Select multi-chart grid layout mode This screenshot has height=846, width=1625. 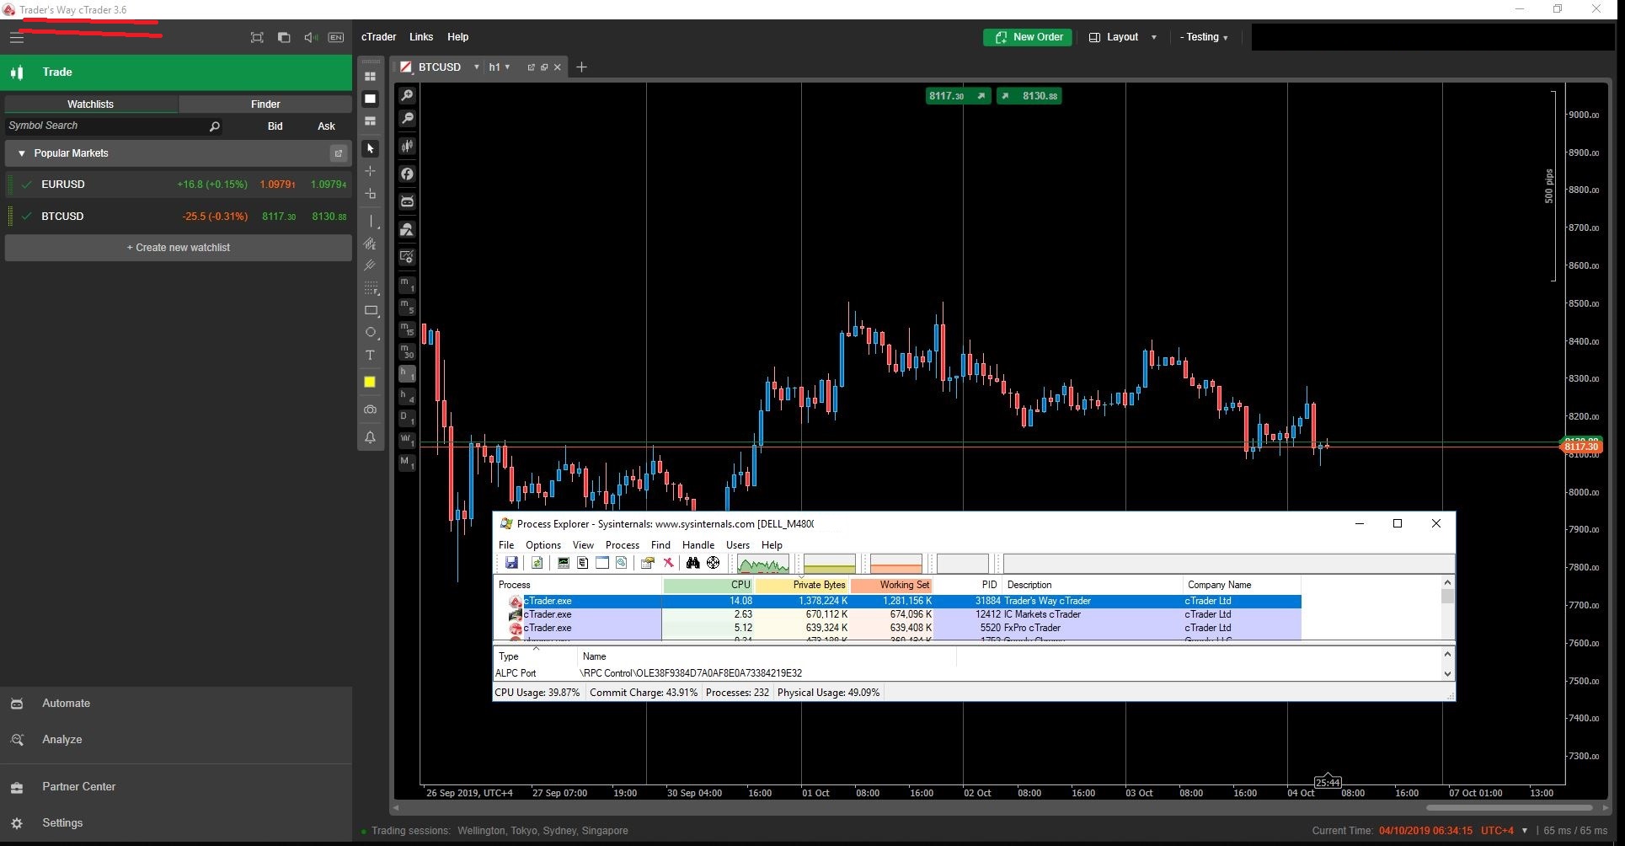[x=370, y=76]
